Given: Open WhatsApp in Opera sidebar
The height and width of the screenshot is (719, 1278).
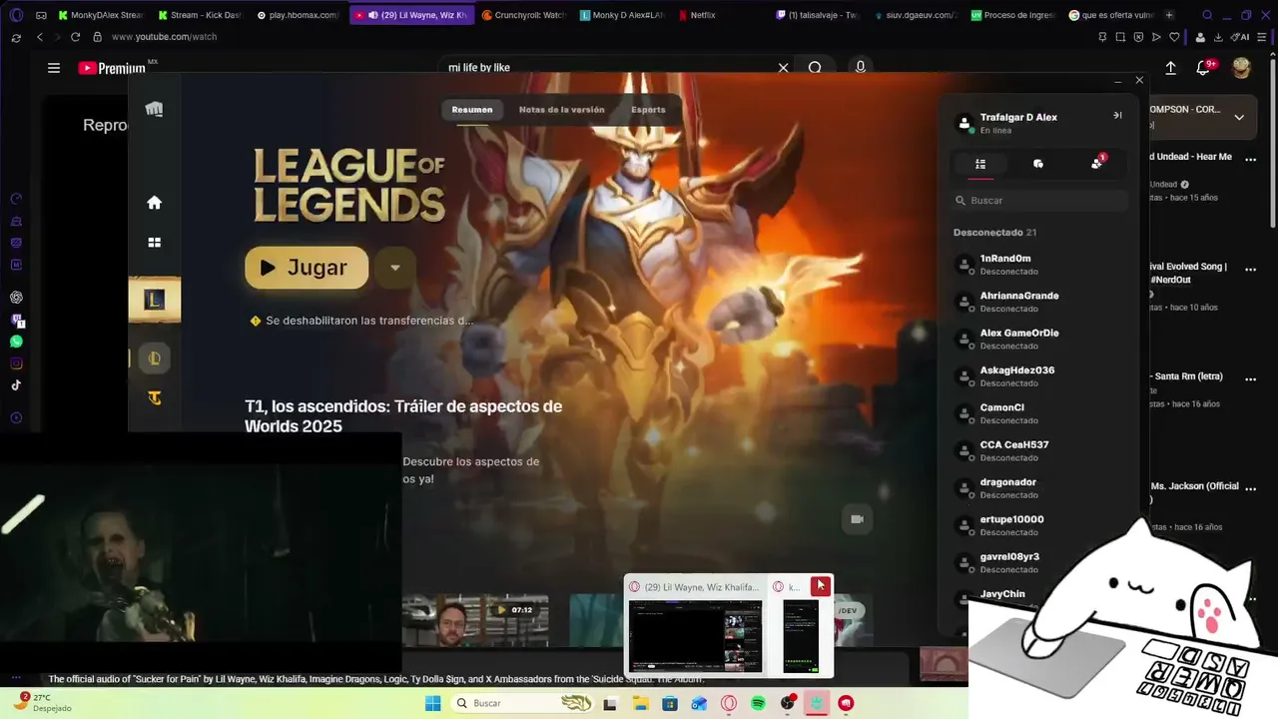Looking at the screenshot, I should click(x=16, y=342).
